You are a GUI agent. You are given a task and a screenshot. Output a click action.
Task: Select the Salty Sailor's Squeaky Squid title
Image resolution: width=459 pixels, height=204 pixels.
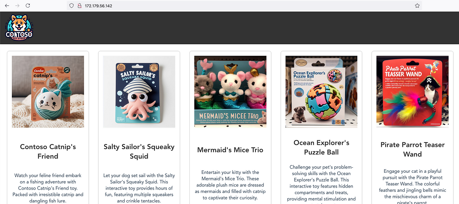139,151
